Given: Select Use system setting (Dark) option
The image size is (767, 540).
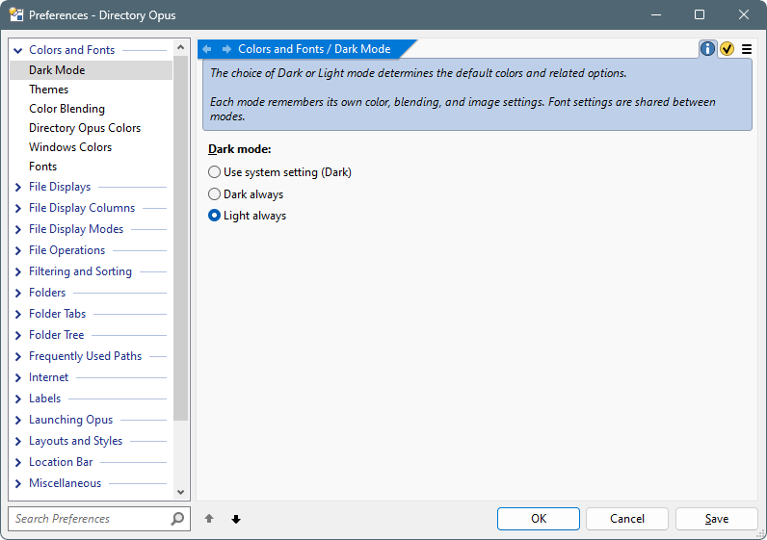Looking at the screenshot, I should [x=214, y=172].
